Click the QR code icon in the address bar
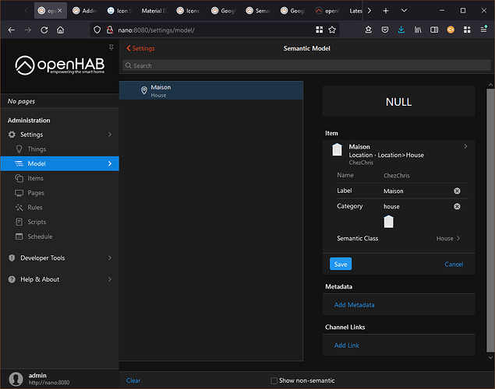The height and width of the screenshot is (389, 495). coord(319,30)
